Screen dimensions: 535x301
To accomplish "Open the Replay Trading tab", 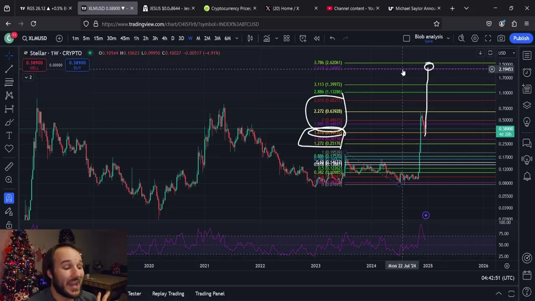I will pyautogui.click(x=168, y=293).
